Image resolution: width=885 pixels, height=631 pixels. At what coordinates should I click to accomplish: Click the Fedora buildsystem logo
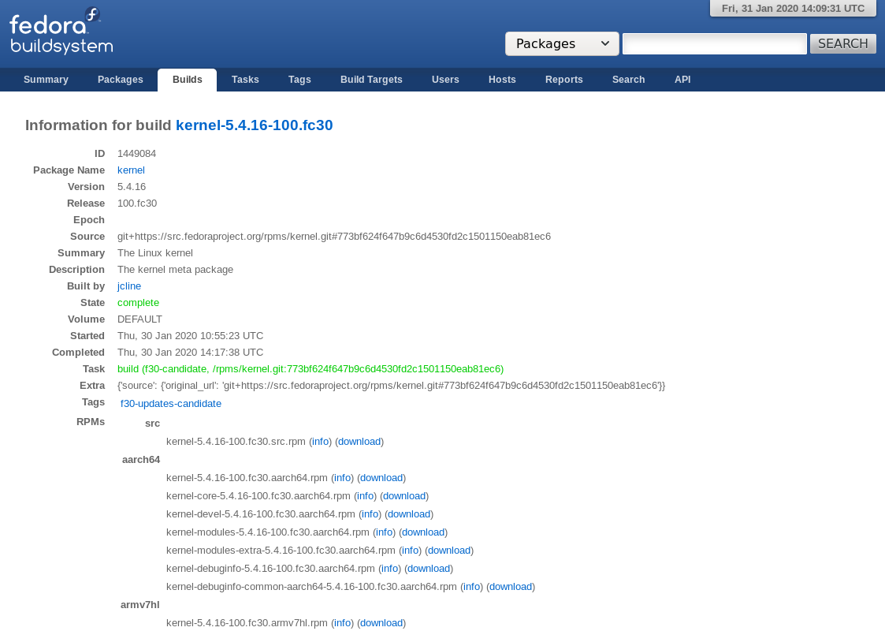point(61,32)
